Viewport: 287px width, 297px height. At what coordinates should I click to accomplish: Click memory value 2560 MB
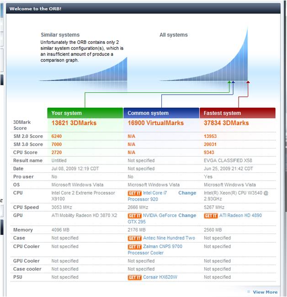213,230
